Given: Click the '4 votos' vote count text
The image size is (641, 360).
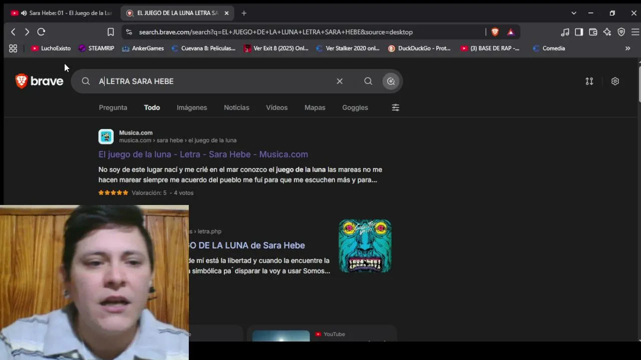Looking at the screenshot, I should pos(183,192).
